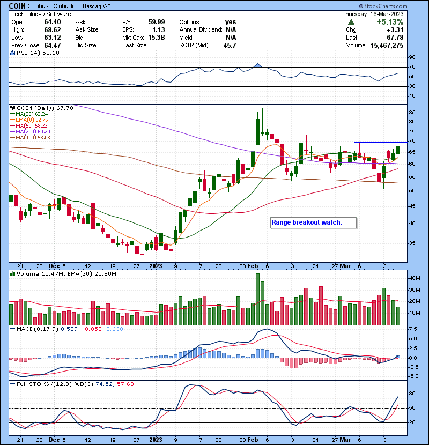Click the +5.13% percent change

click(390, 22)
